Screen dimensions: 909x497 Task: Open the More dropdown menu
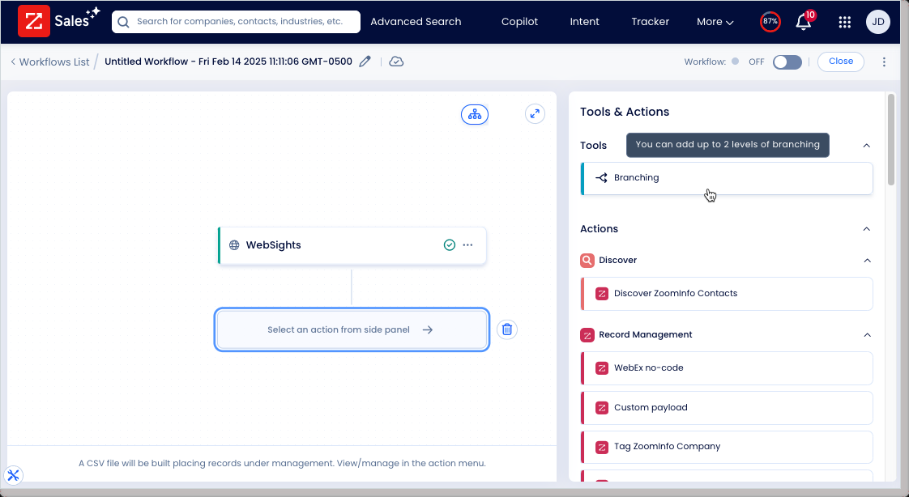(x=715, y=22)
